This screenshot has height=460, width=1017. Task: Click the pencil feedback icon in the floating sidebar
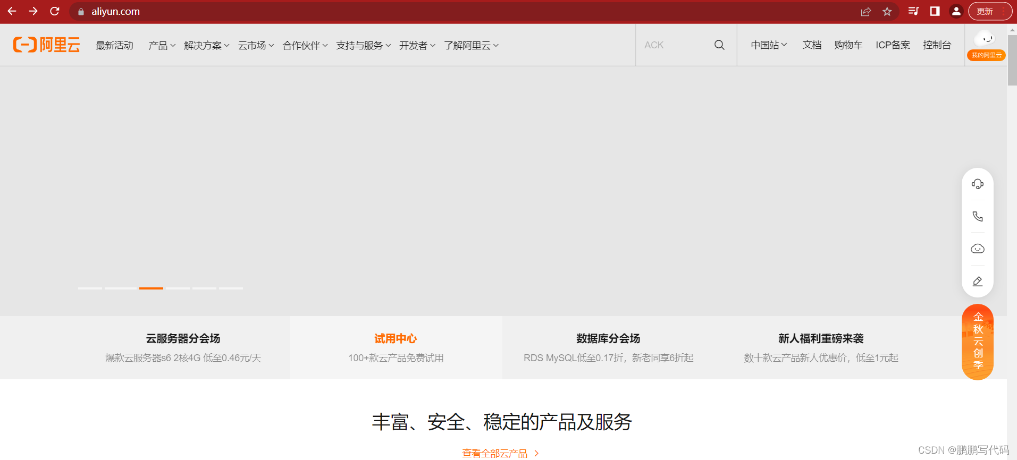[978, 281]
